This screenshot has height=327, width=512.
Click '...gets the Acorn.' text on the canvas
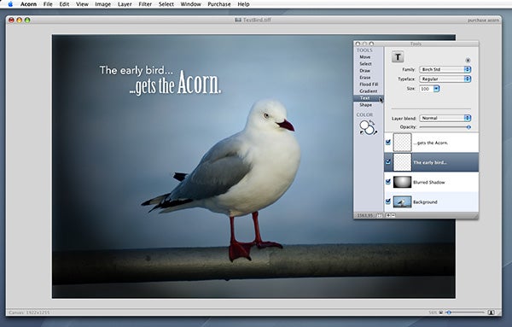tap(175, 84)
